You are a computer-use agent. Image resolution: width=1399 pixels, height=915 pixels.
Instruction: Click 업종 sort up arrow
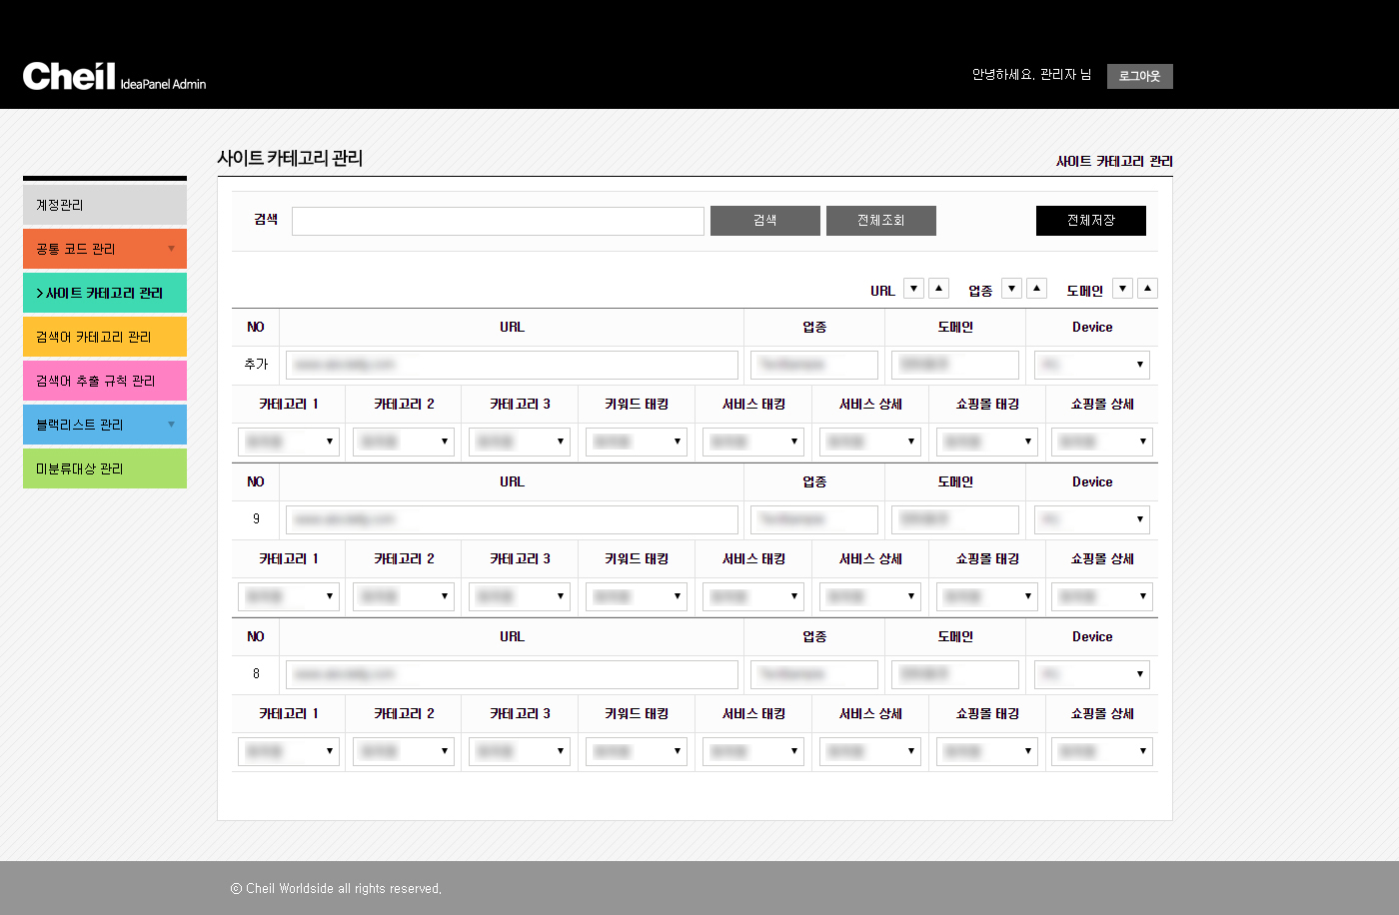click(1036, 289)
